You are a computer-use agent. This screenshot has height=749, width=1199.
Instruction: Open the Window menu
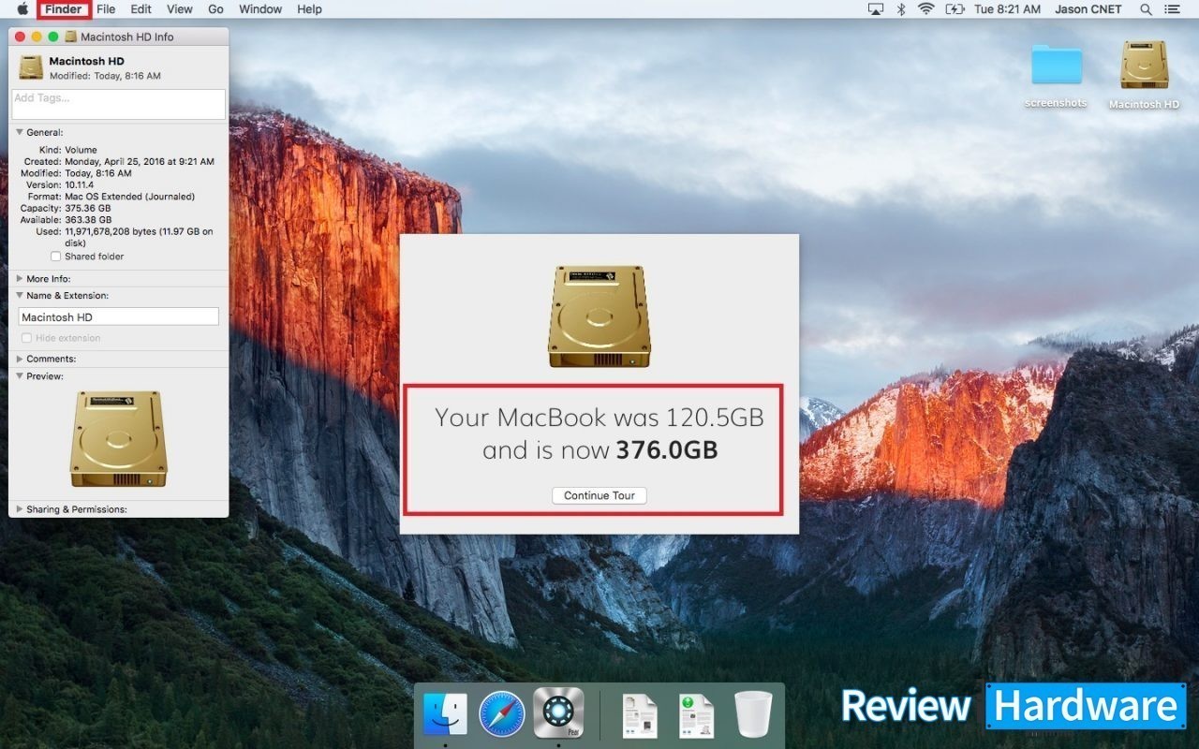click(x=260, y=9)
